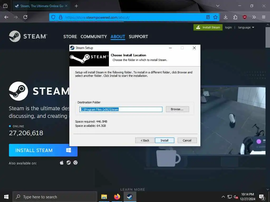Select the Apple macOS platform icon
Screen dimensions: 270x202
click(x=62, y=163)
